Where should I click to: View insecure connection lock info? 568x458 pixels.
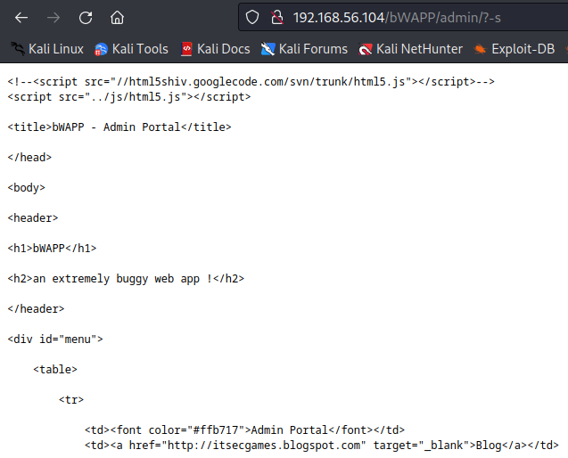(x=277, y=18)
